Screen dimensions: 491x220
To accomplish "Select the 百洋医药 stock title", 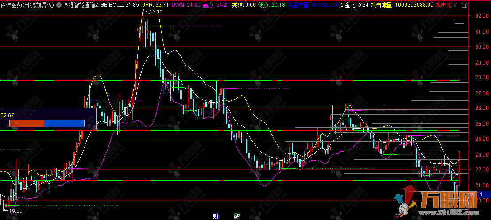I will pos(27,5).
